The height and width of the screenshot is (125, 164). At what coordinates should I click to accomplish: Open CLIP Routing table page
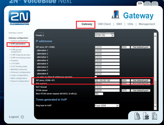click(19, 66)
